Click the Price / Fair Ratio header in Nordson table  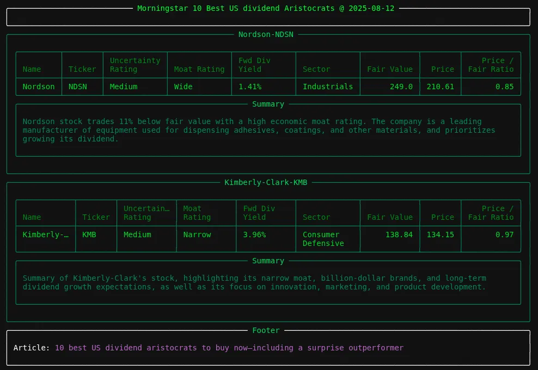click(x=490, y=65)
